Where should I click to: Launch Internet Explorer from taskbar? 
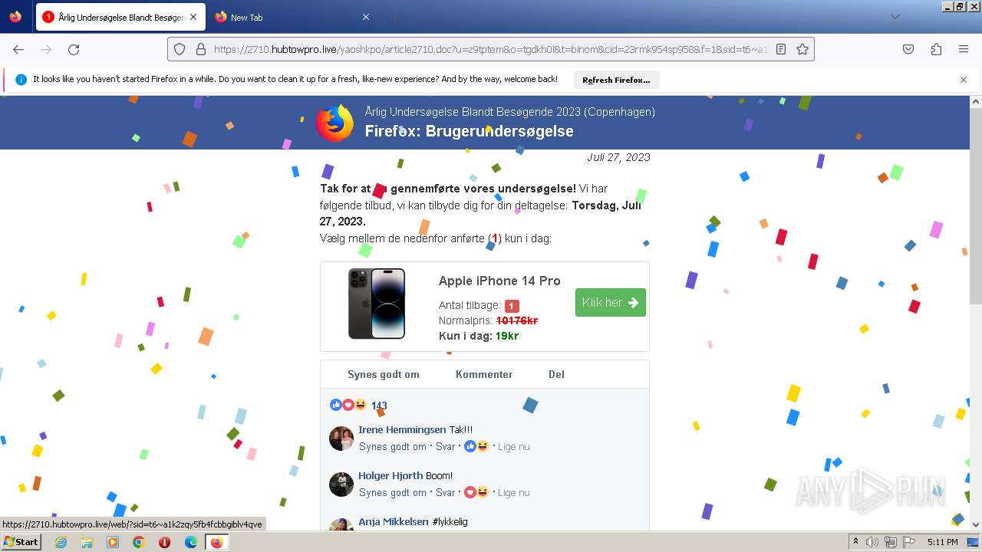point(61,542)
